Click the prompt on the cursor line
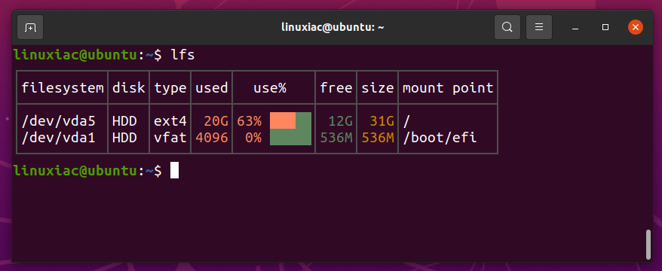 [x=87, y=171]
